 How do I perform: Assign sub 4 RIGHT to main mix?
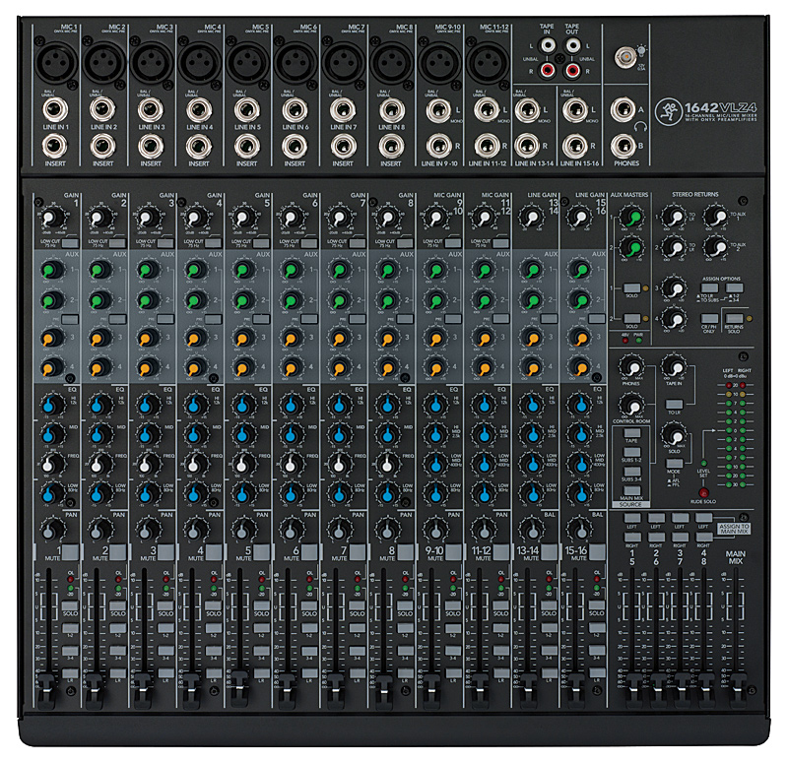click(703, 538)
